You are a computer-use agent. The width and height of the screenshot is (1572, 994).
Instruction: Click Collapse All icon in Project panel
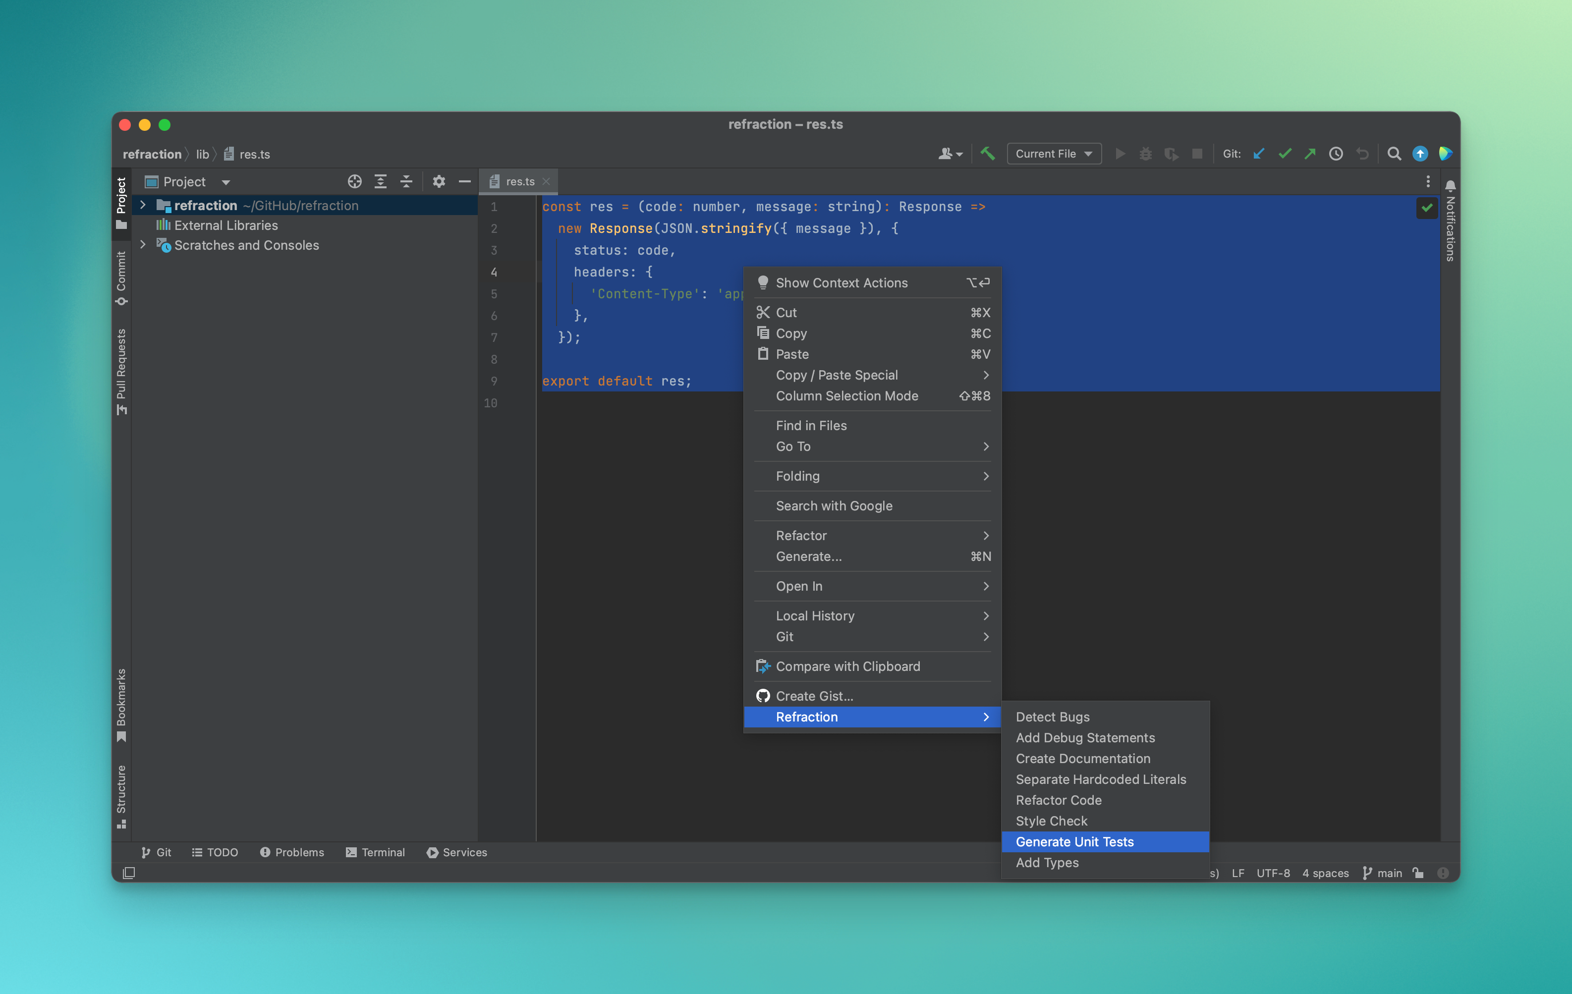click(406, 181)
